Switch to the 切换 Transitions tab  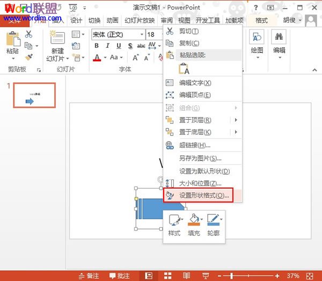pyautogui.click(x=94, y=20)
